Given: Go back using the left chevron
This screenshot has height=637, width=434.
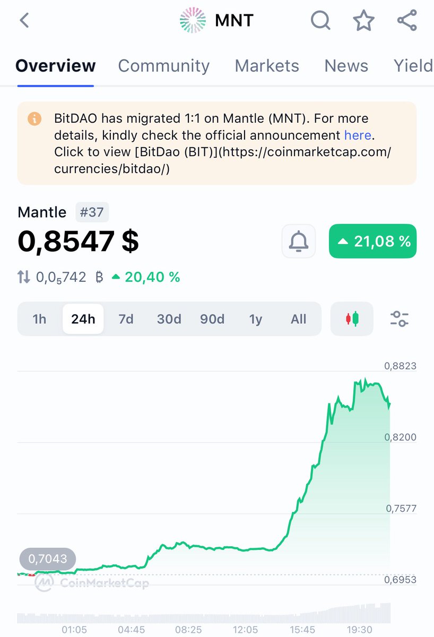Looking at the screenshot, I should (24, 21).
